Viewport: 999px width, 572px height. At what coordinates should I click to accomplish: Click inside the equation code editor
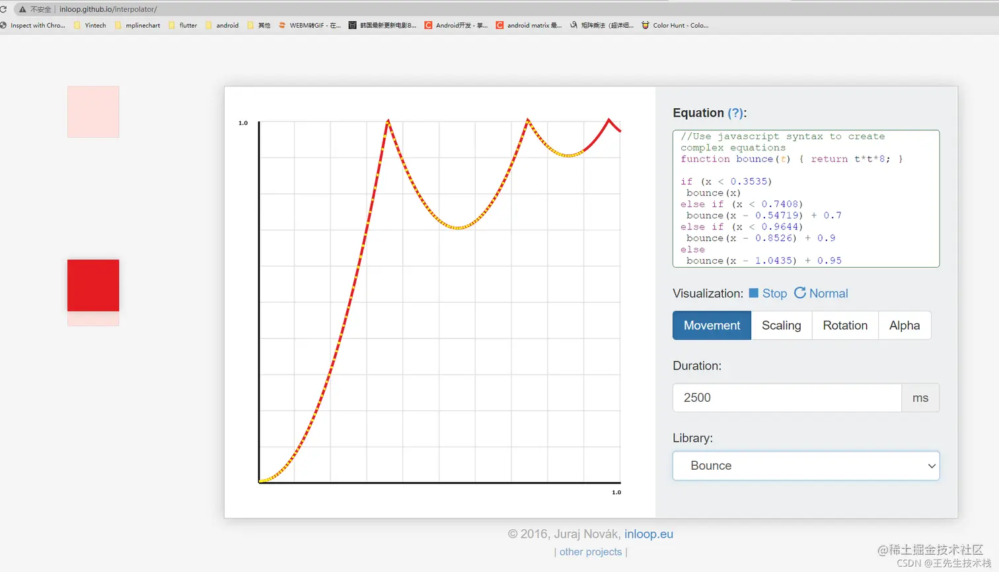tap(806, 199)
